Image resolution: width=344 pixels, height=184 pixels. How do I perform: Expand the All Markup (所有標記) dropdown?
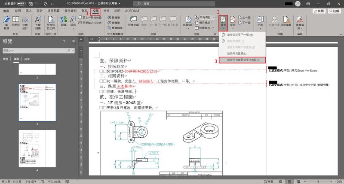(214, 18)
